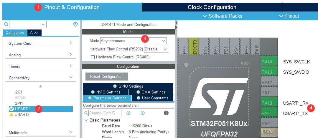This screenshot has height=138, width=318.
Task: Open the Software Packs menu
Action: (x=222, y=16)
